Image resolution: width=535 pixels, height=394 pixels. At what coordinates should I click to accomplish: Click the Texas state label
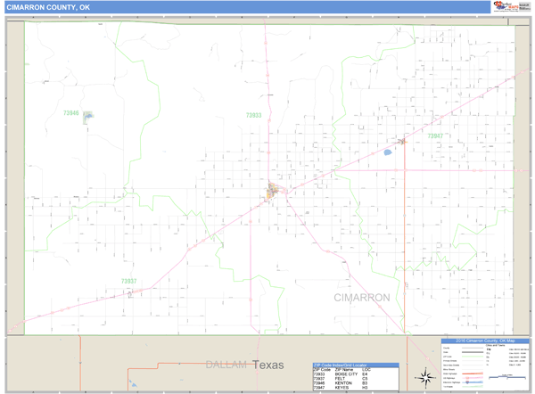(267, 365)
